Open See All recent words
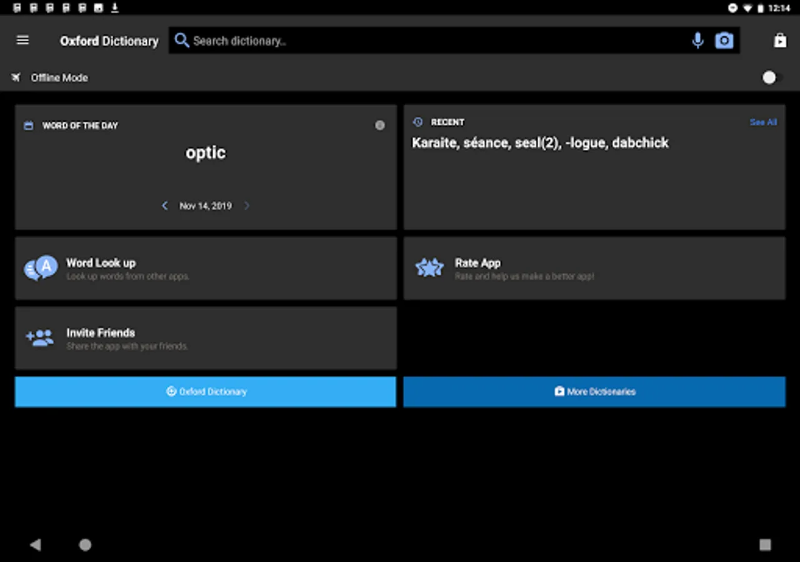Screen dimensions: 800x562 point(763,122)
